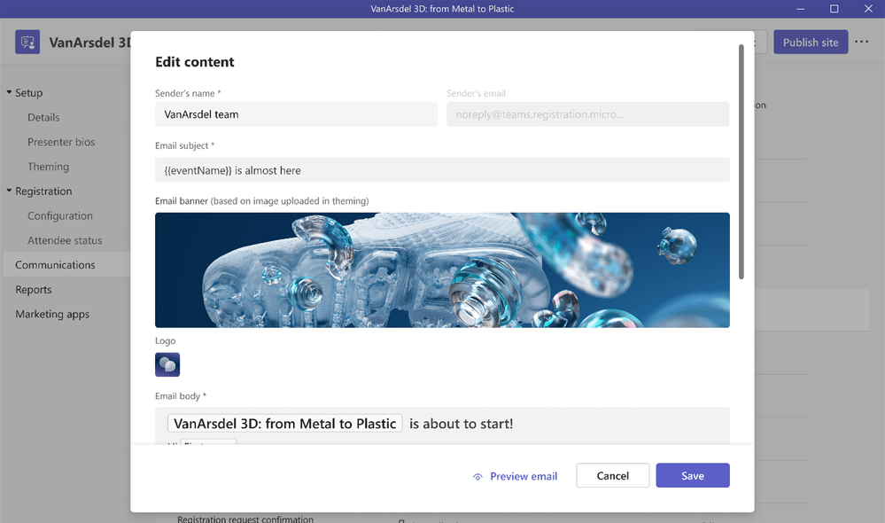Open Marketing apps section
Viewport: 885px width, 523px height.
click(52, 314)
